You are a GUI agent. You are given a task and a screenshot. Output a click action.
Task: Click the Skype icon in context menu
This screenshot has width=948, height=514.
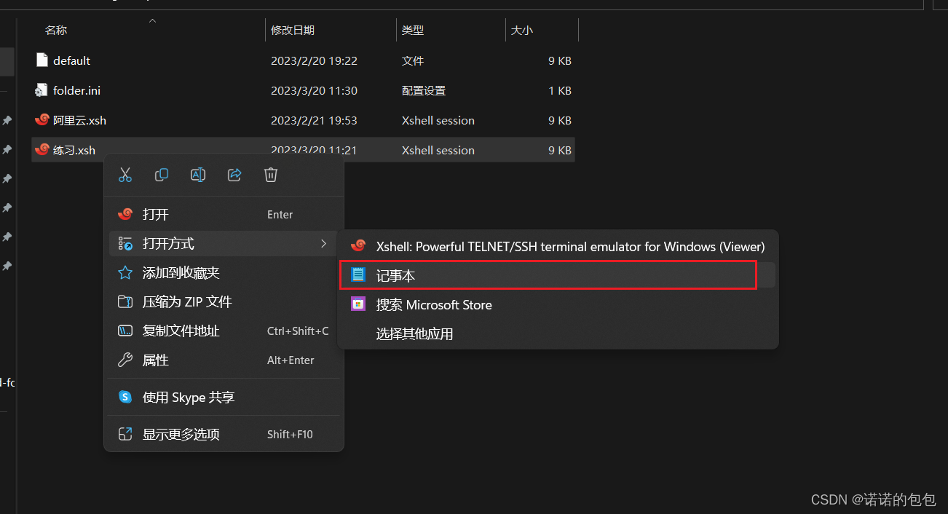coord(125,397)
